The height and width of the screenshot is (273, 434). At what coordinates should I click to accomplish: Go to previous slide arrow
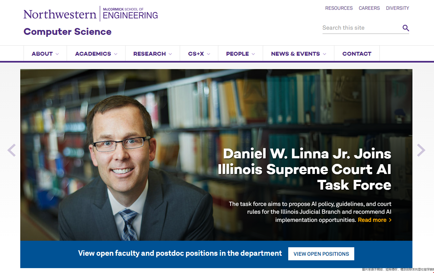click(11, 150)
